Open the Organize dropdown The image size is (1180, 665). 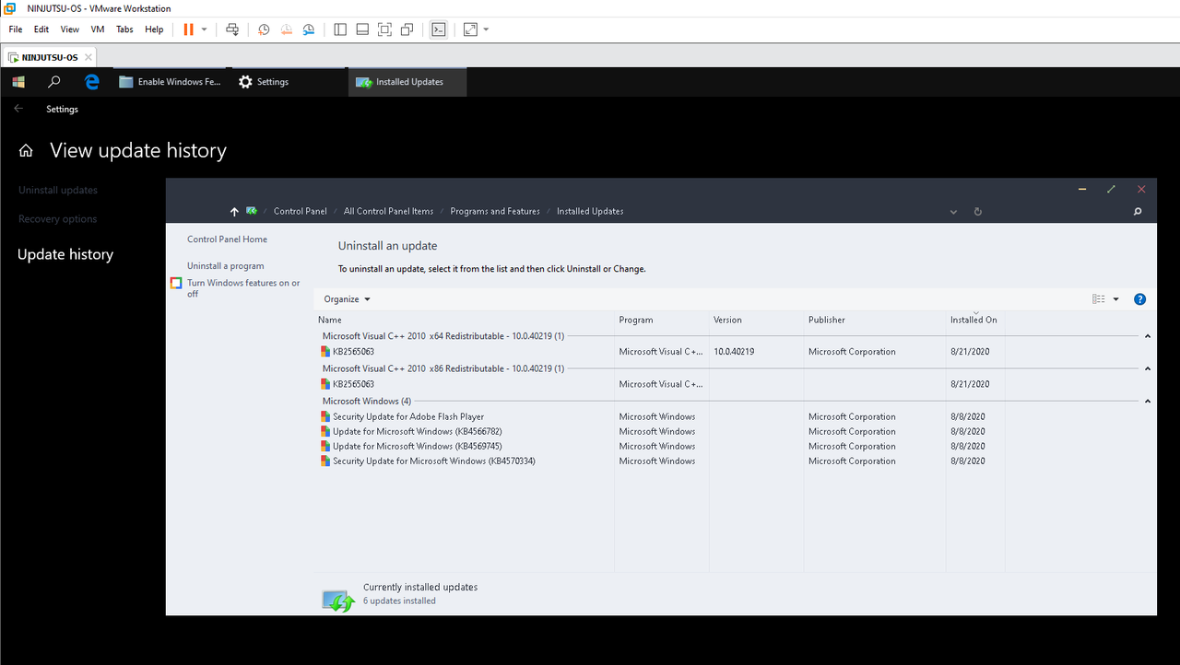click(347, 299)
